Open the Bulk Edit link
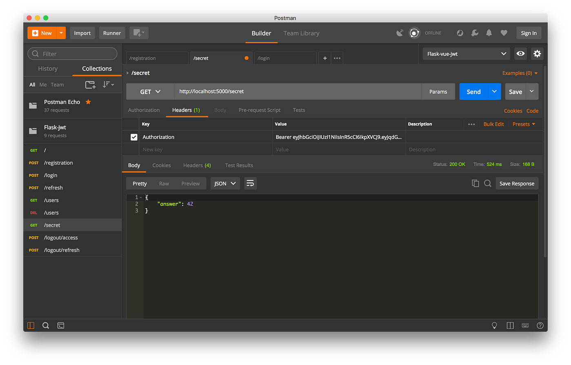This screenshot has width=571, height=365. click(x=494, y=124)
